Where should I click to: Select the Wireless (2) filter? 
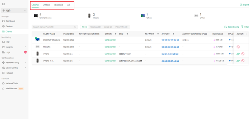[95, 27]
